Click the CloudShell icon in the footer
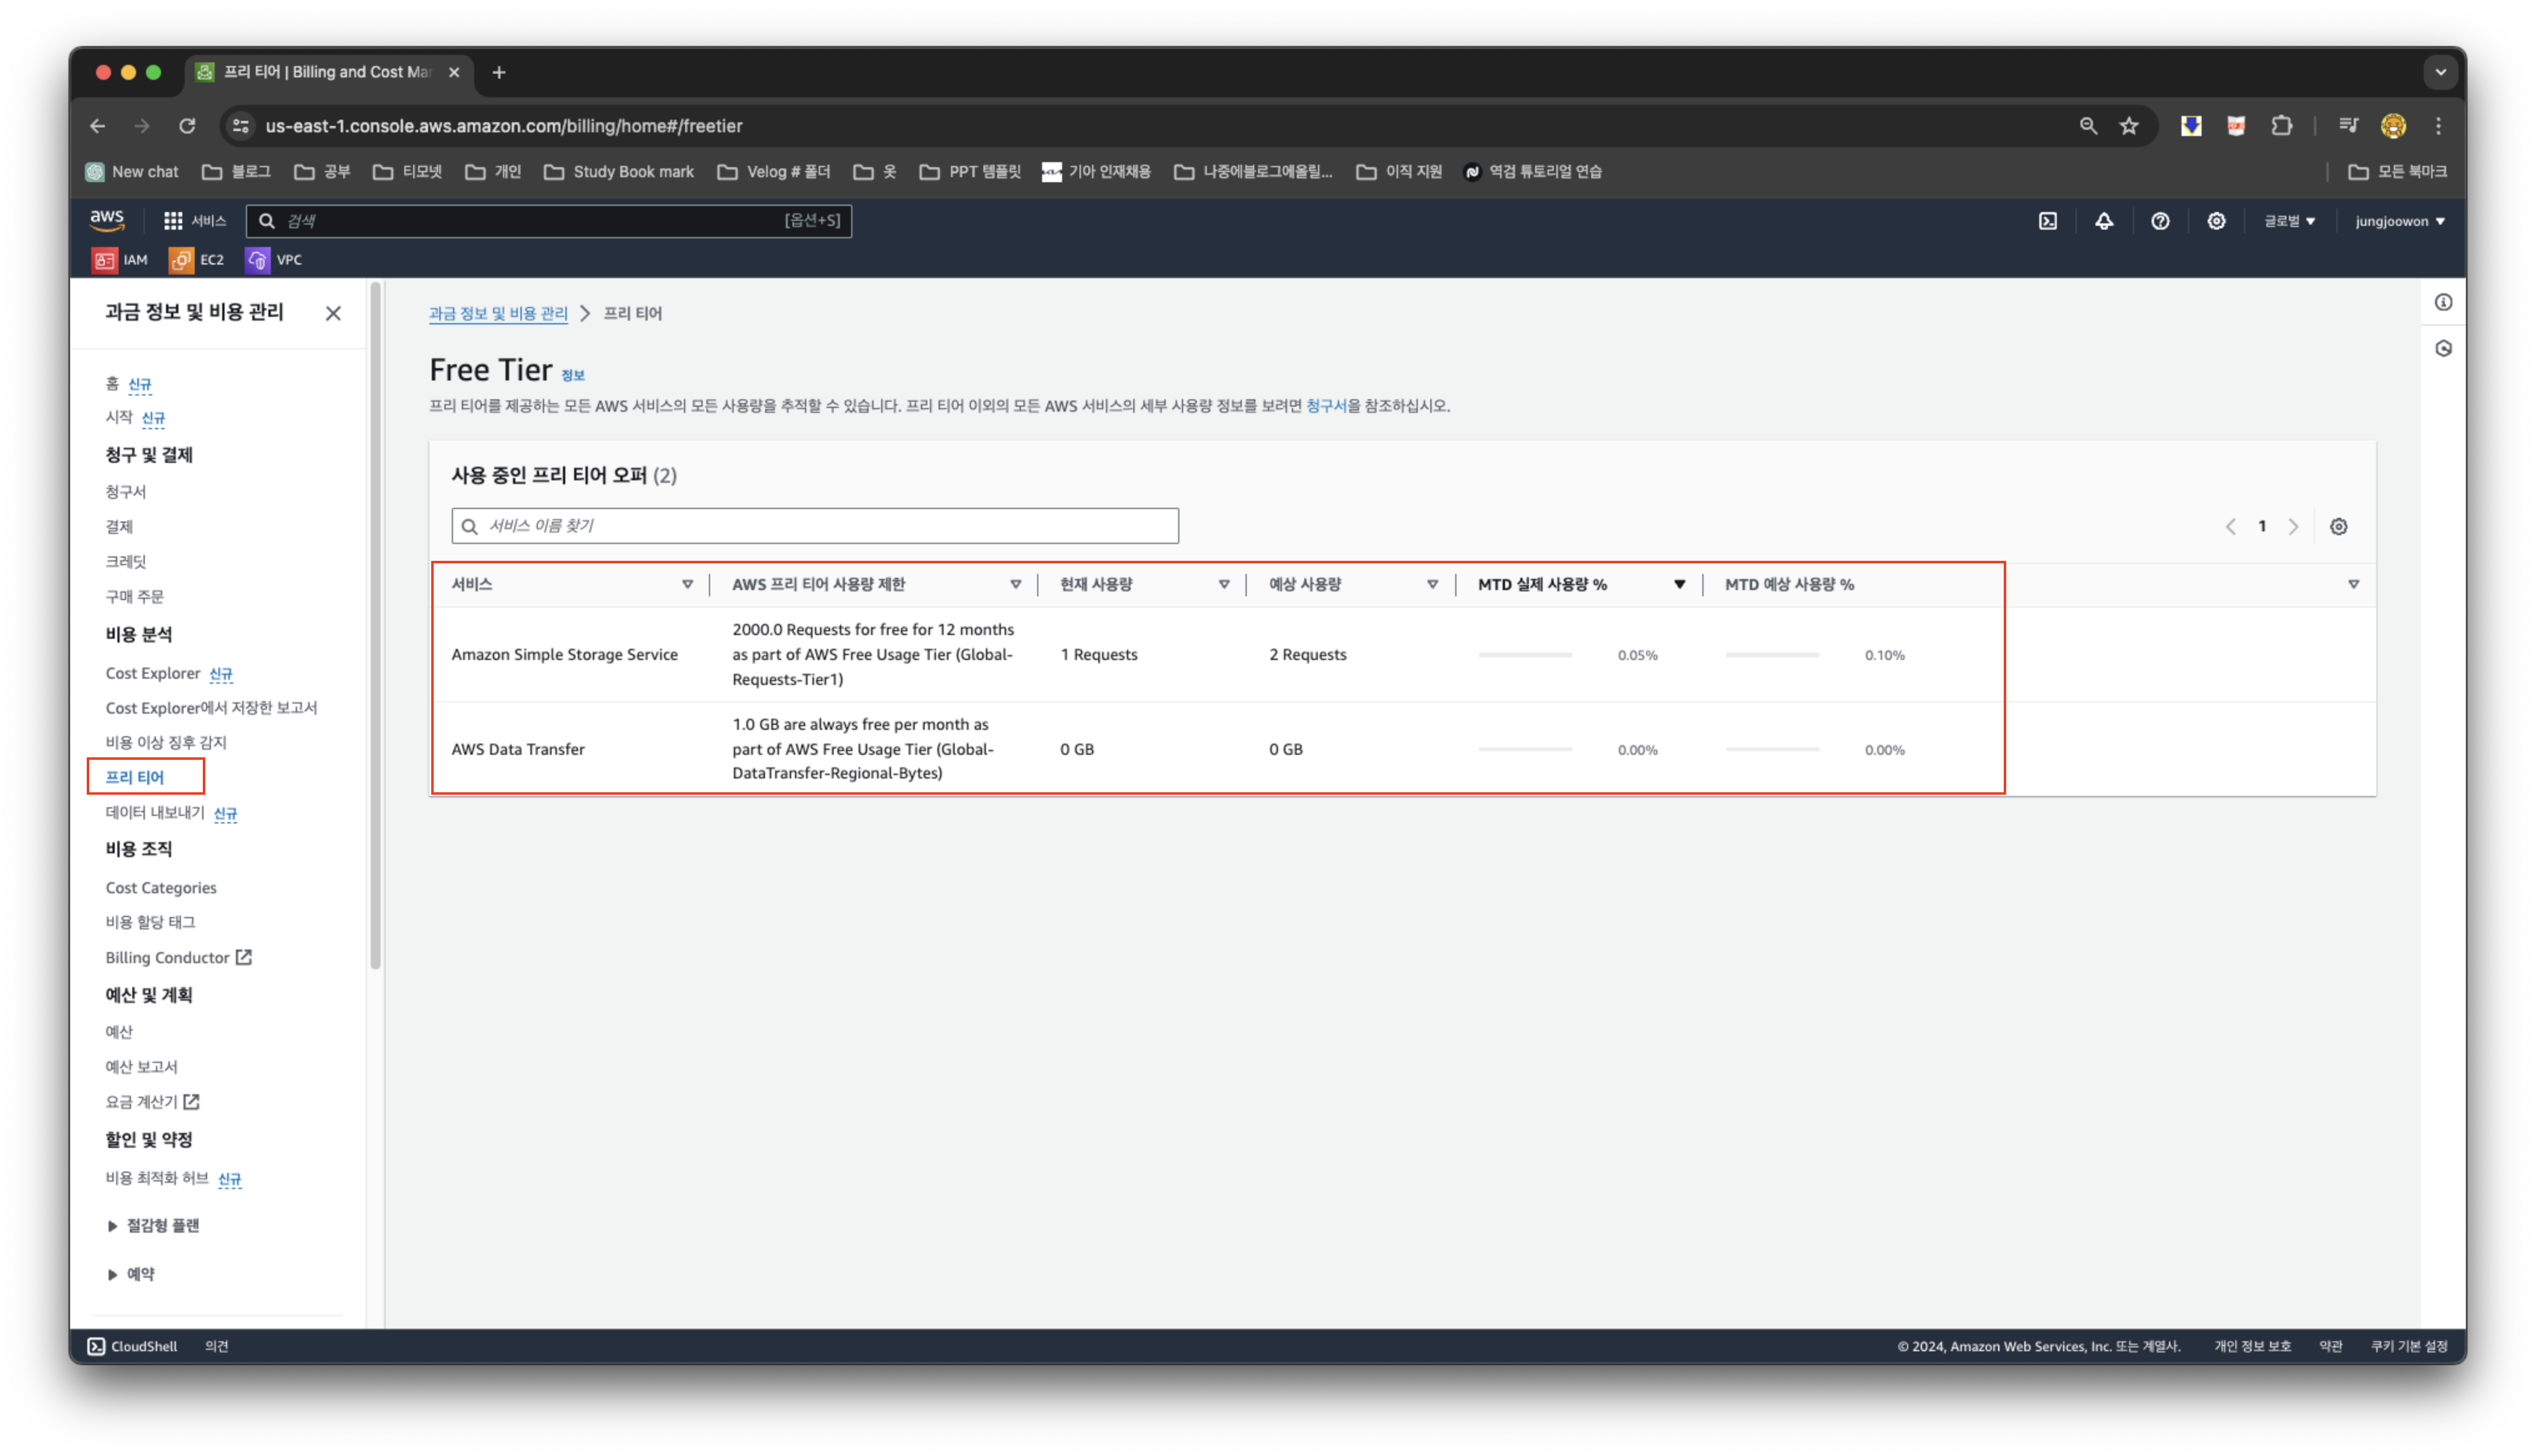Image resolution: width=2536 pixels, height=1456 pixels. 96,1346
